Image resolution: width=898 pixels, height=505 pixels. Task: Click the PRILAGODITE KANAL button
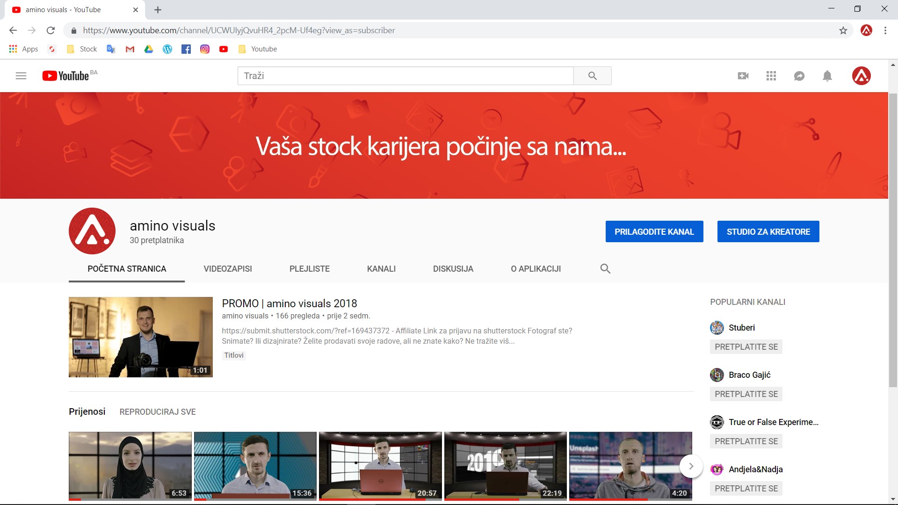pos(654,231)
